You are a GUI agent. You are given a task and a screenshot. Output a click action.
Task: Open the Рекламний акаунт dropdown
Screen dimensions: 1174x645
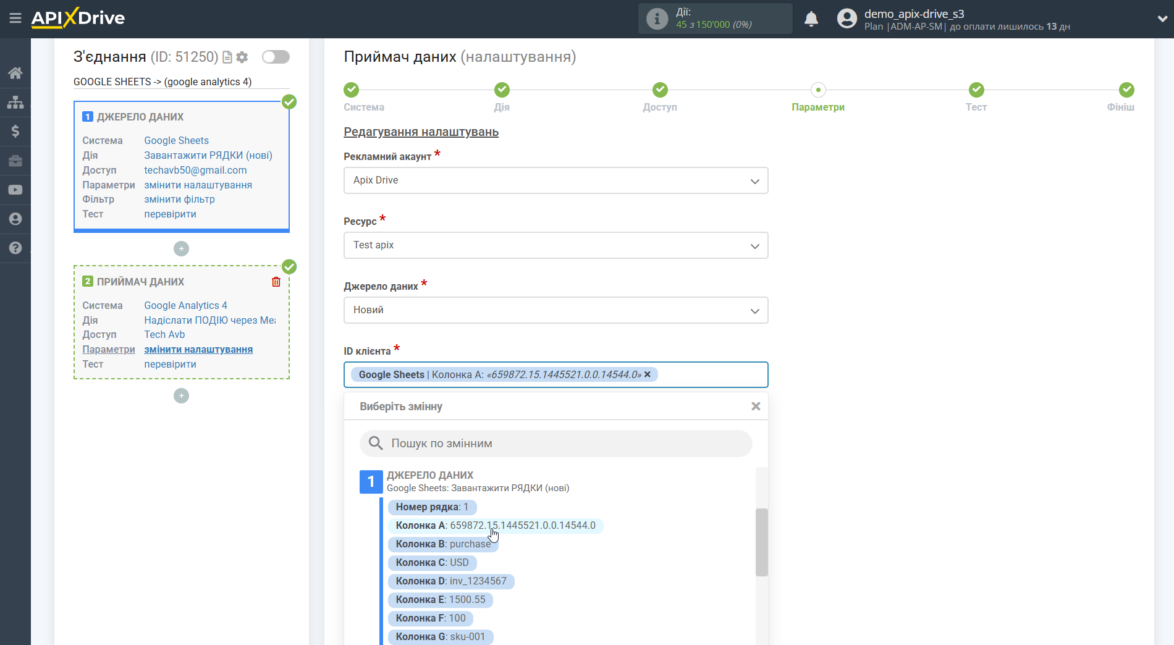pos(555,180)
